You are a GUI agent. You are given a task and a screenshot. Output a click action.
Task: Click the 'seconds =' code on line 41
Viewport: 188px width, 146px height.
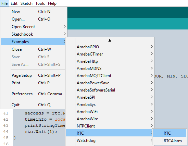click(37, 113)
